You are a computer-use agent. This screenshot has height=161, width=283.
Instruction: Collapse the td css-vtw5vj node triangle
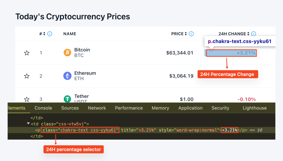pos(28,124)
